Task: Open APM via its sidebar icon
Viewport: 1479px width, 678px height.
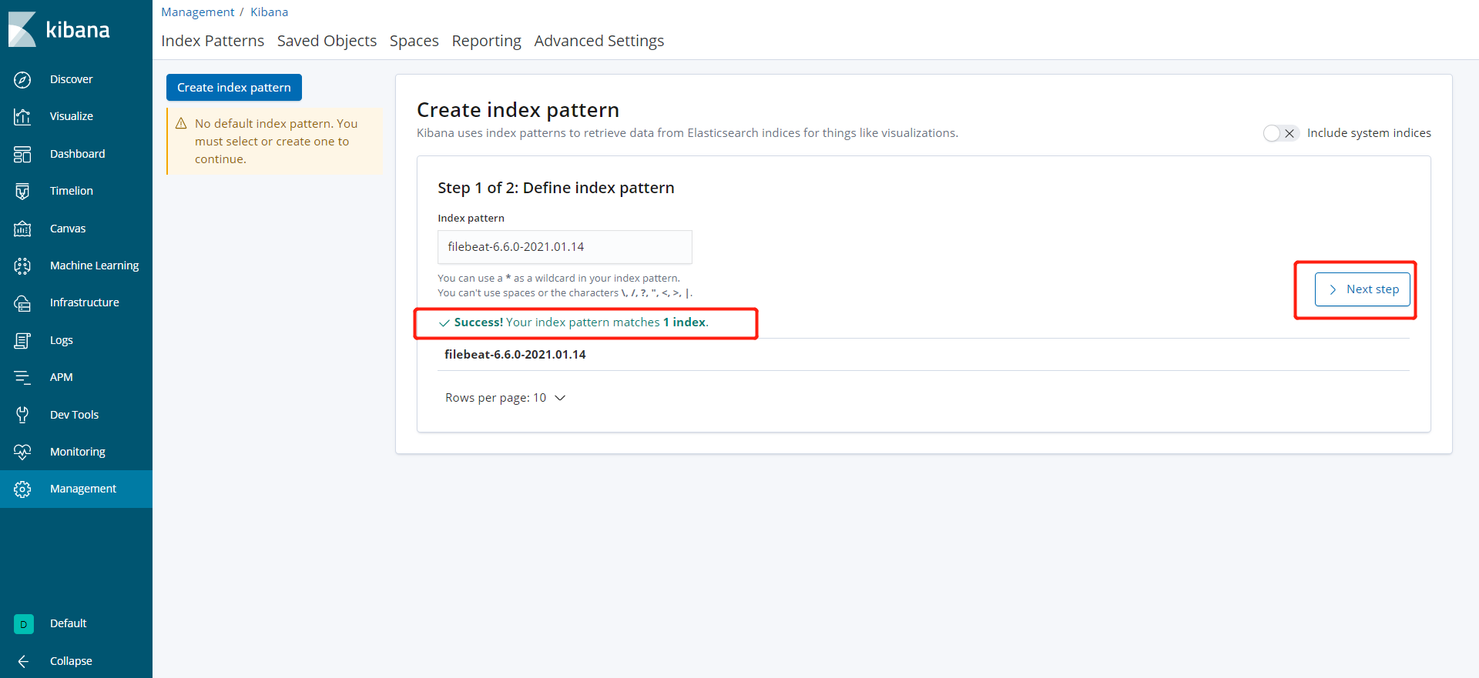Action: 22,377
